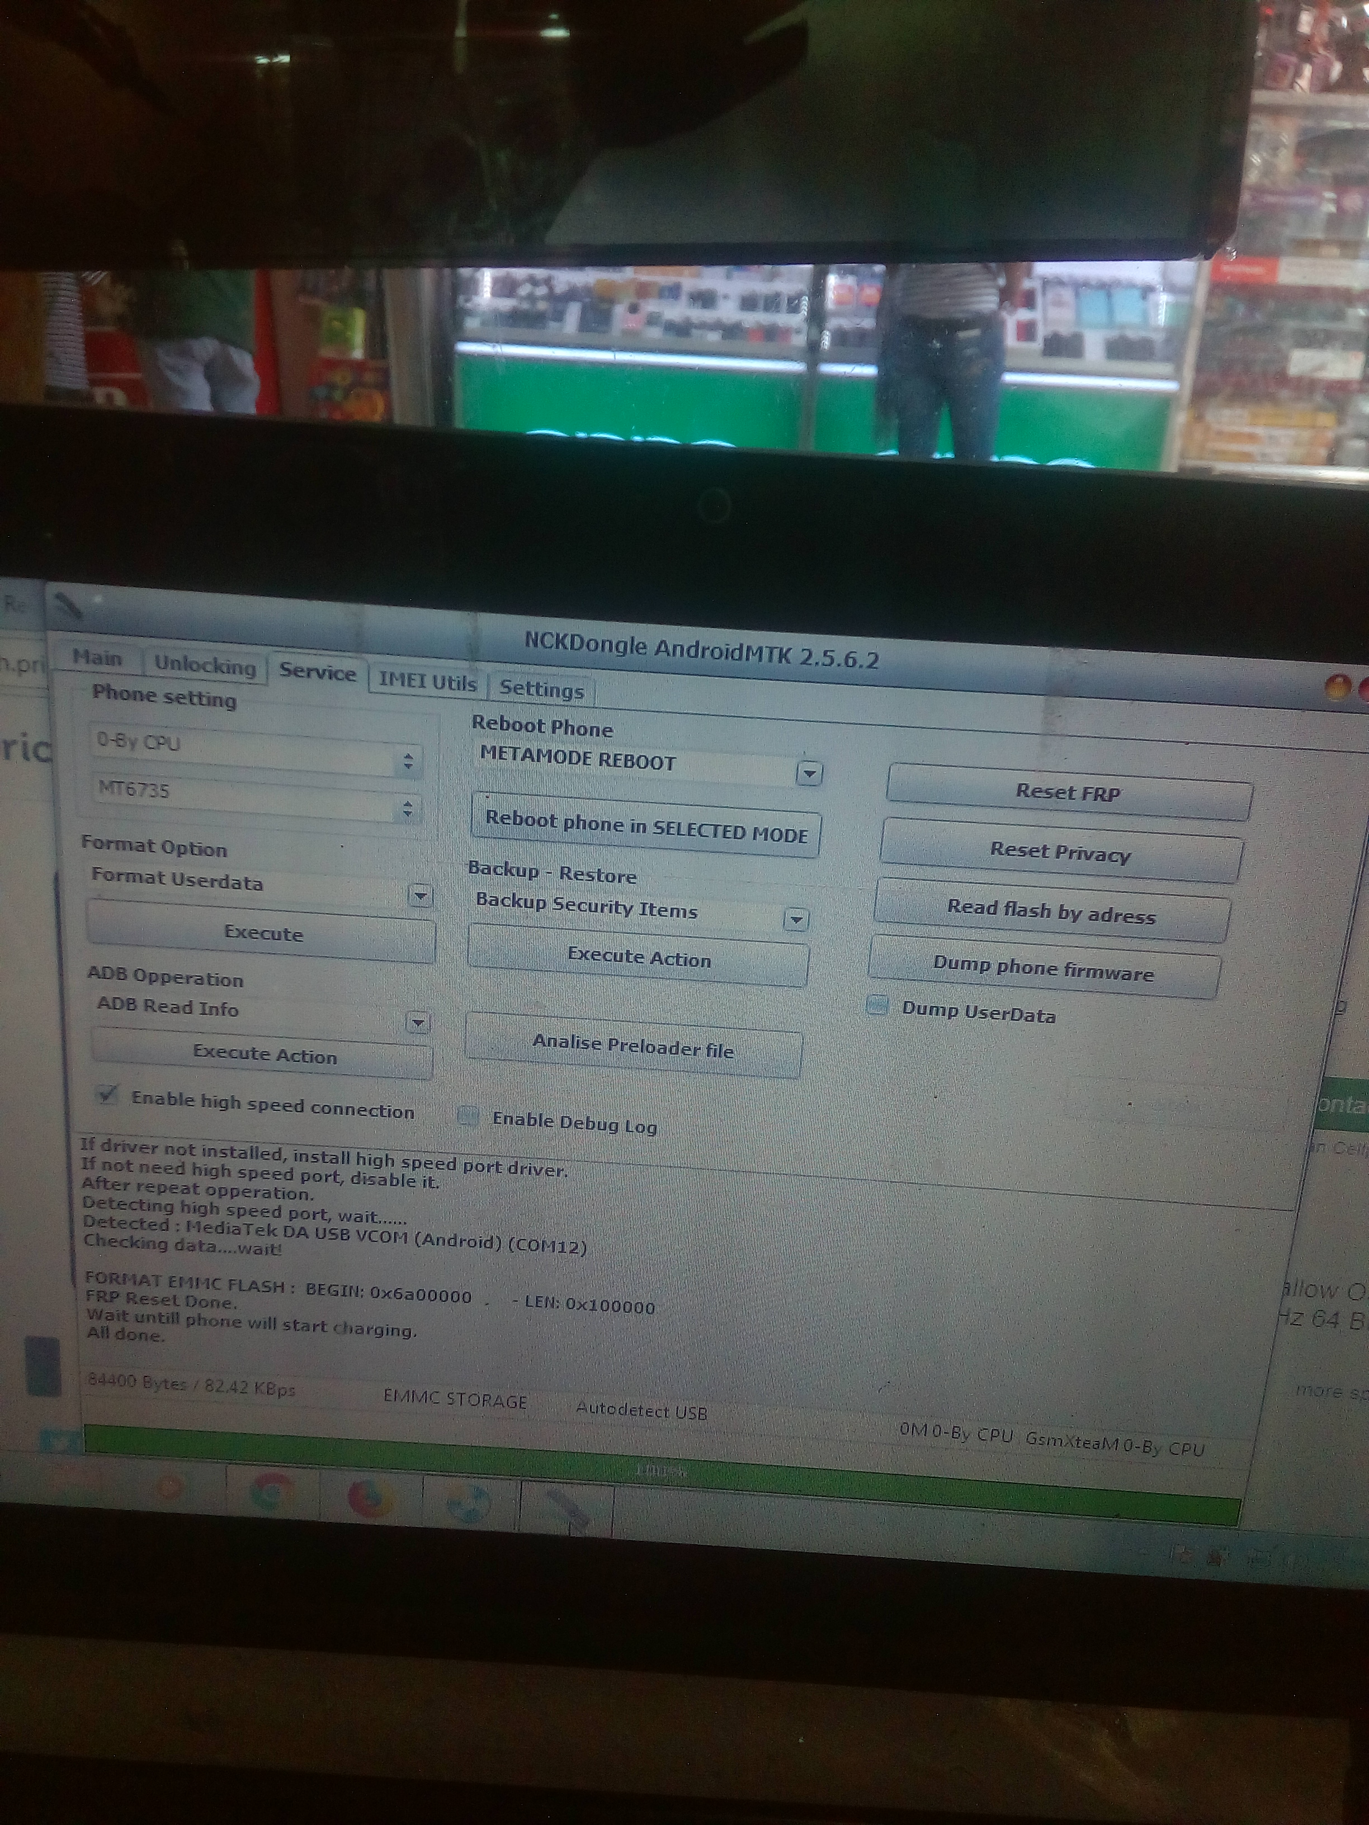This screenshot has width=1369, height=1825.
Task: Click the wrench icon in the window title bar
Action: (x=68, y=607)
